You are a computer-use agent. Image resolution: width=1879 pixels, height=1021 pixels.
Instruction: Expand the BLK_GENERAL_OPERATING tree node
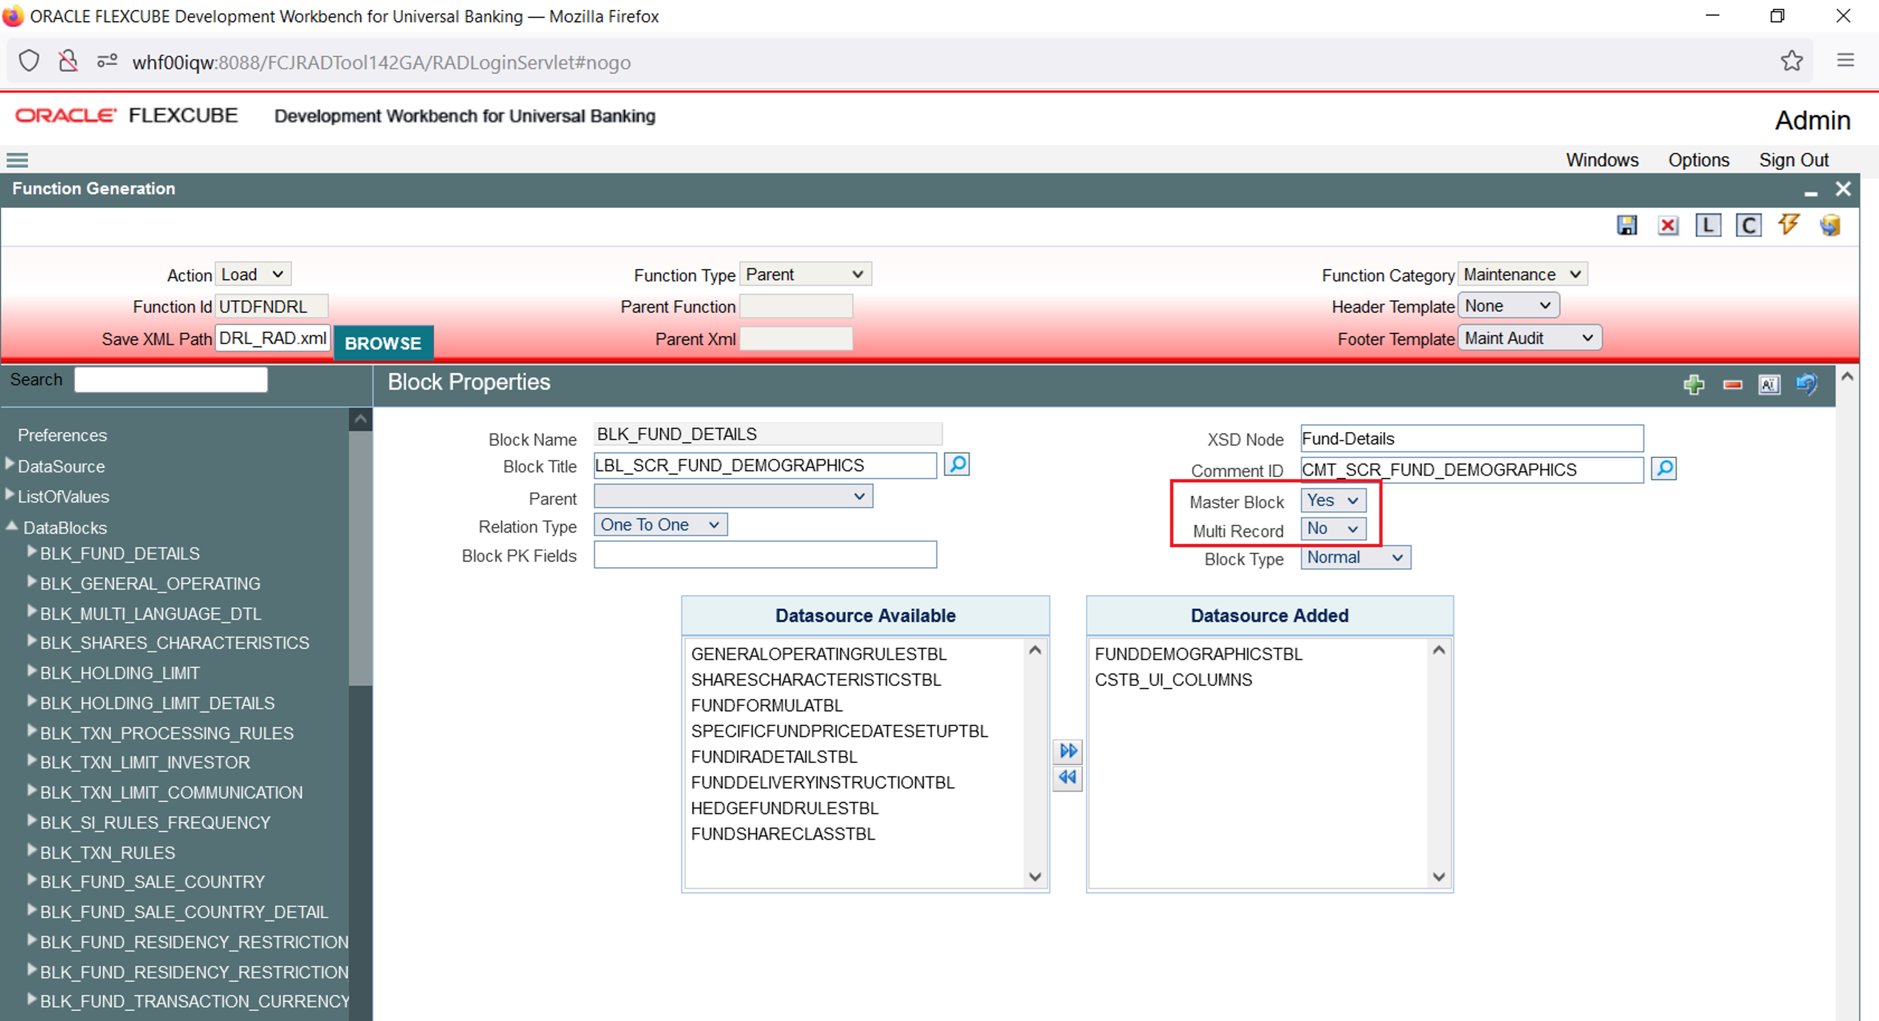click(31, 582)
